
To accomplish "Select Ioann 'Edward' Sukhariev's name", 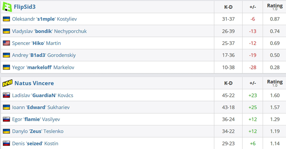I will [x=41, y=107].
